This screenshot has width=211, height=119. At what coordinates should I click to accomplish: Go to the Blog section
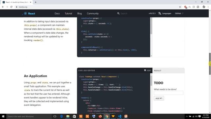click(79, 14)
